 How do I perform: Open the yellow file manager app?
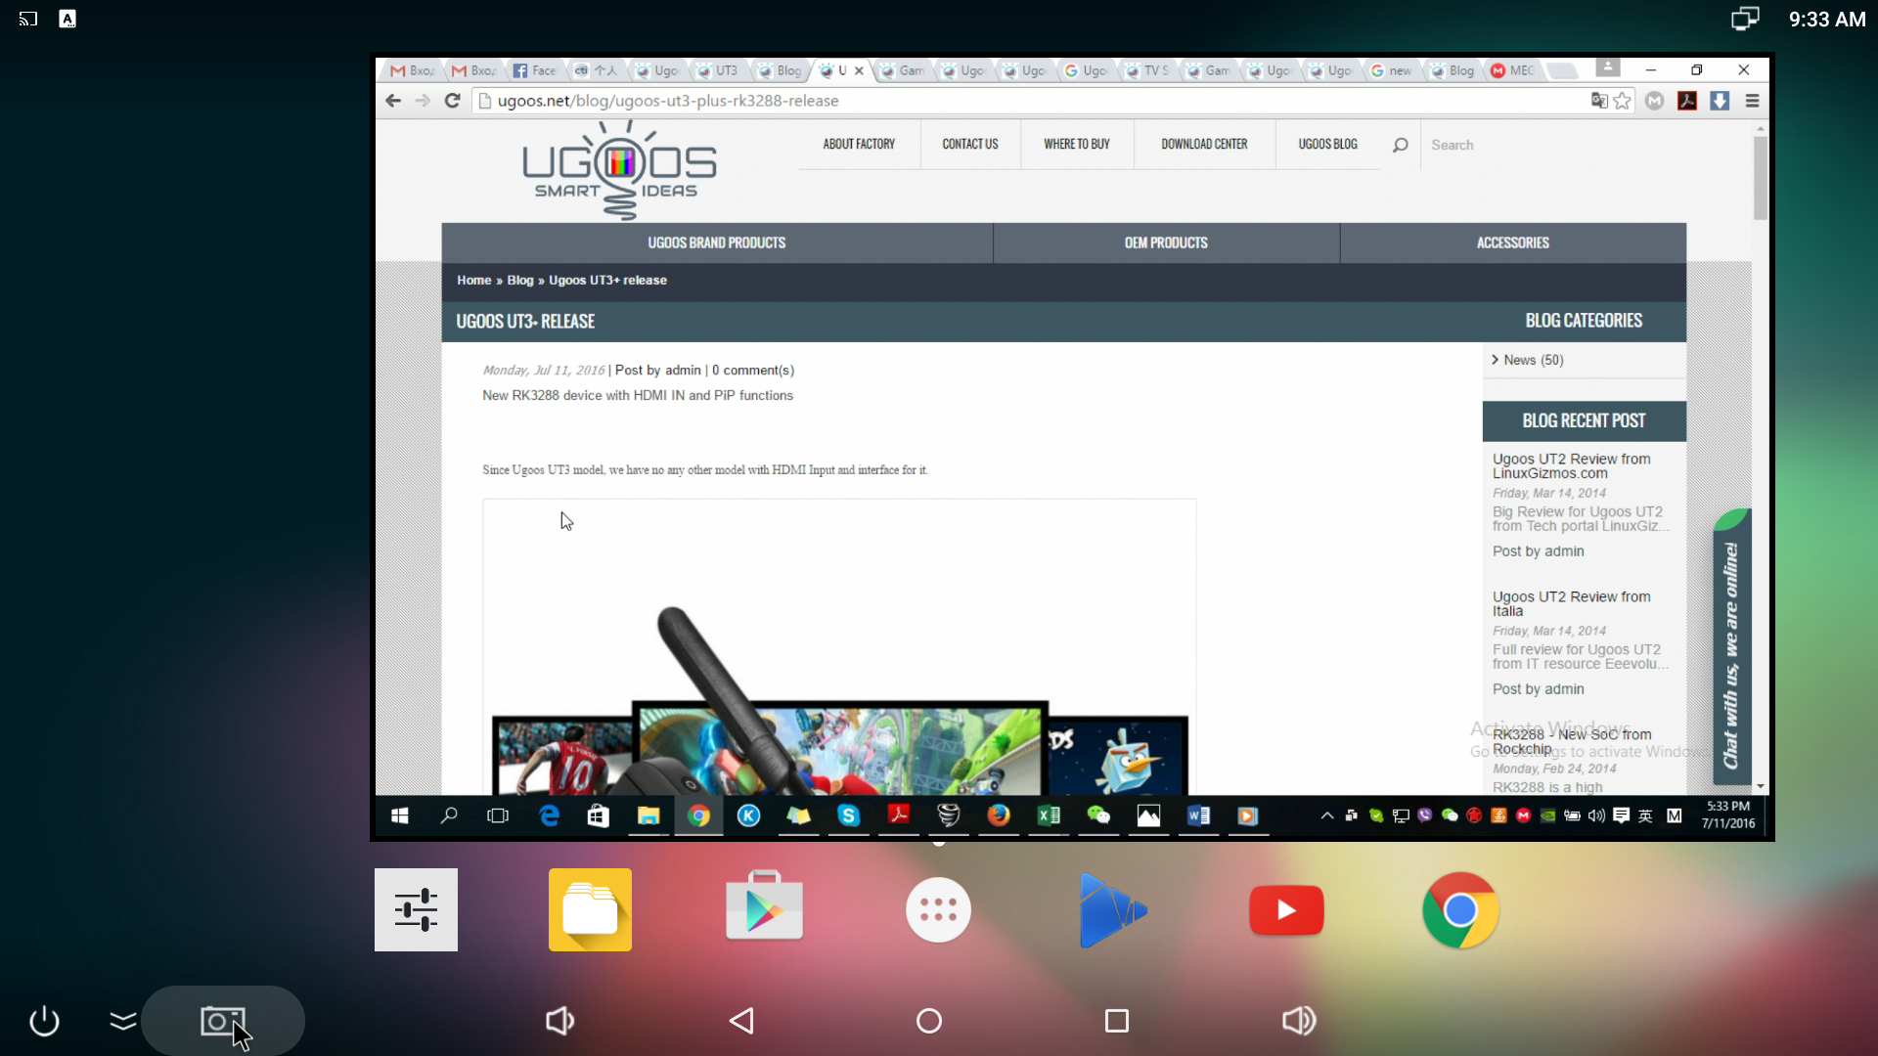tap(590, 909)
